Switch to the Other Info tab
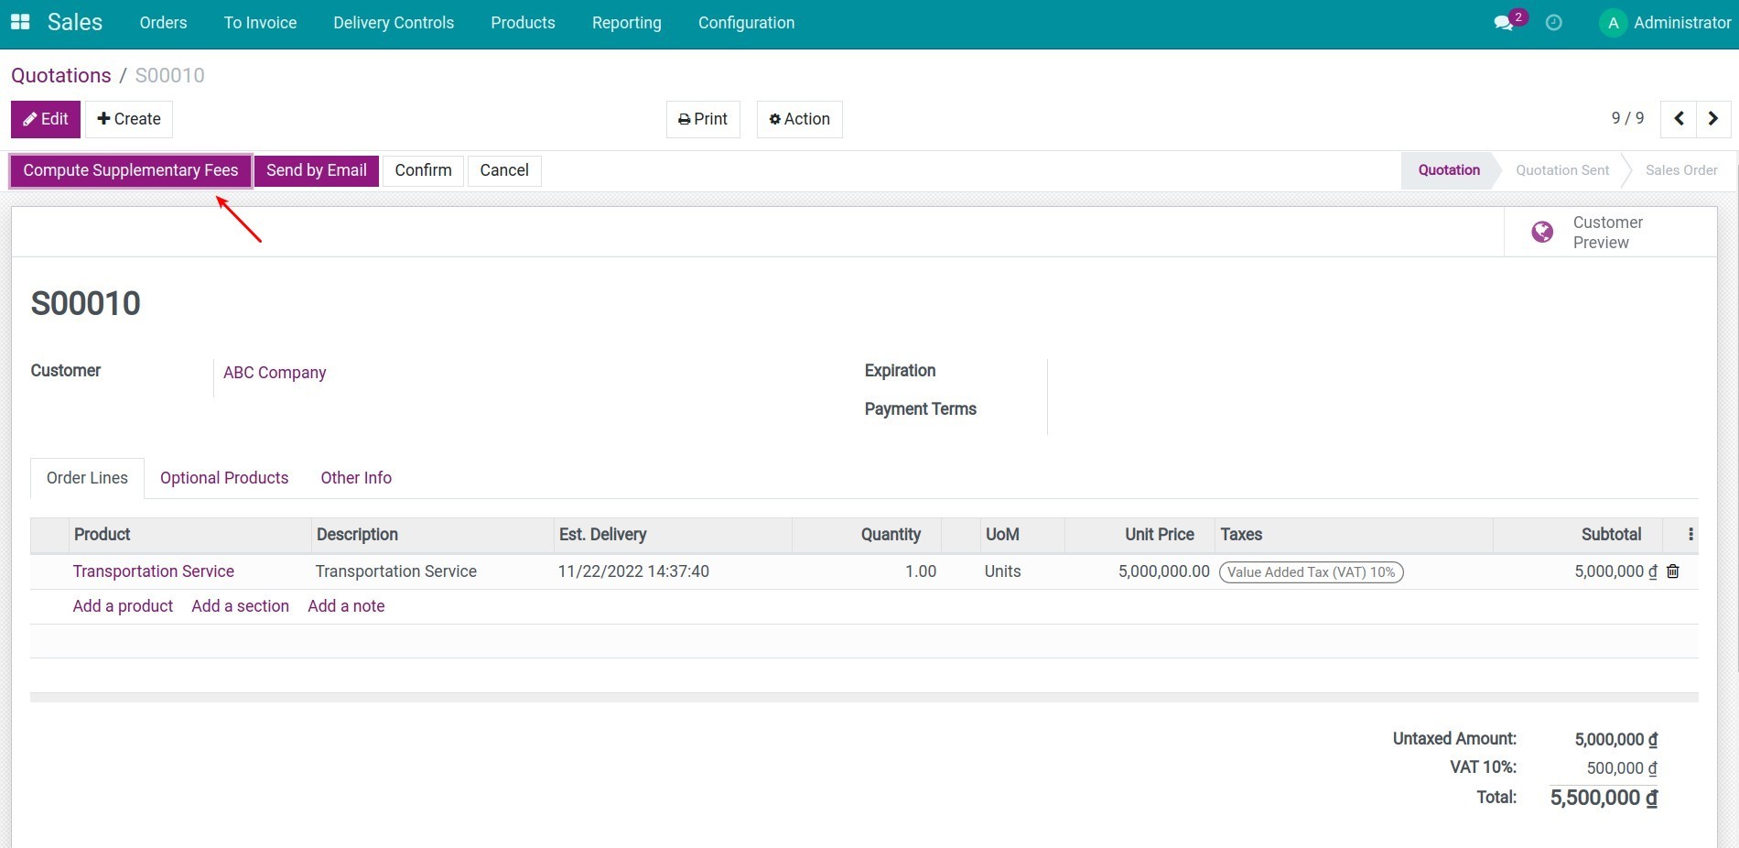The height and width of the screenshot is (848, 1739). pyautogui.click(x=356, y=478)
